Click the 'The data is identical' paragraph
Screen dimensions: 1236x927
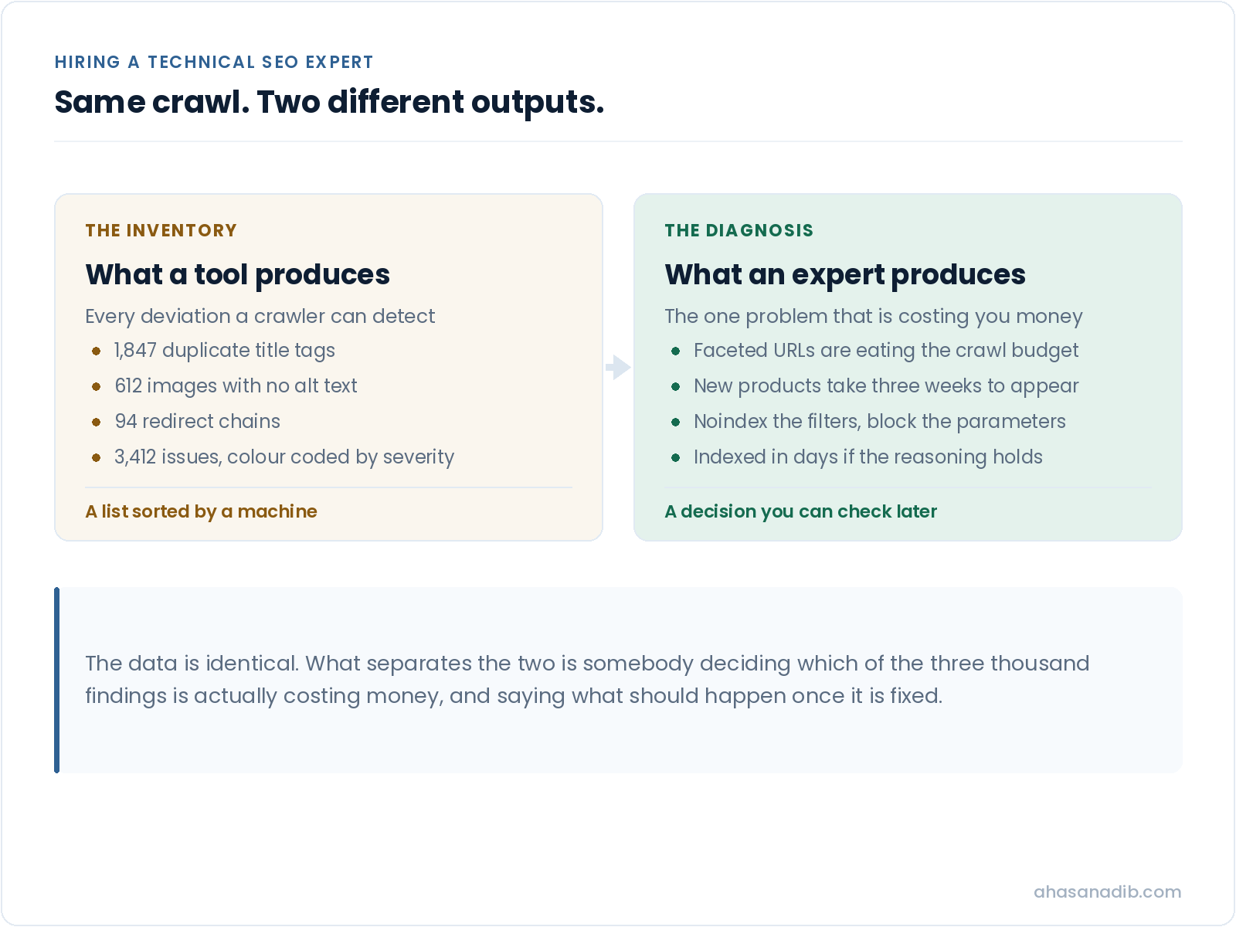587,680
